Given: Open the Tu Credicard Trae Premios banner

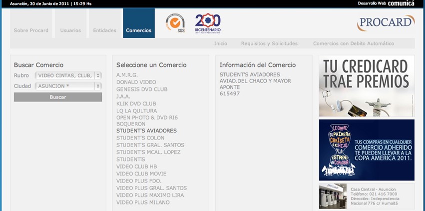Looking at the screenshot, I should pyautogui.click(x=367, y=86).
